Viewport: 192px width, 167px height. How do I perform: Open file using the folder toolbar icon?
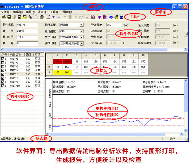(4, 17)
